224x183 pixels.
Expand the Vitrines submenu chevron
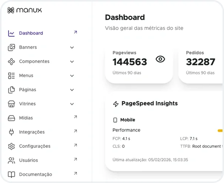coord(72,104)
